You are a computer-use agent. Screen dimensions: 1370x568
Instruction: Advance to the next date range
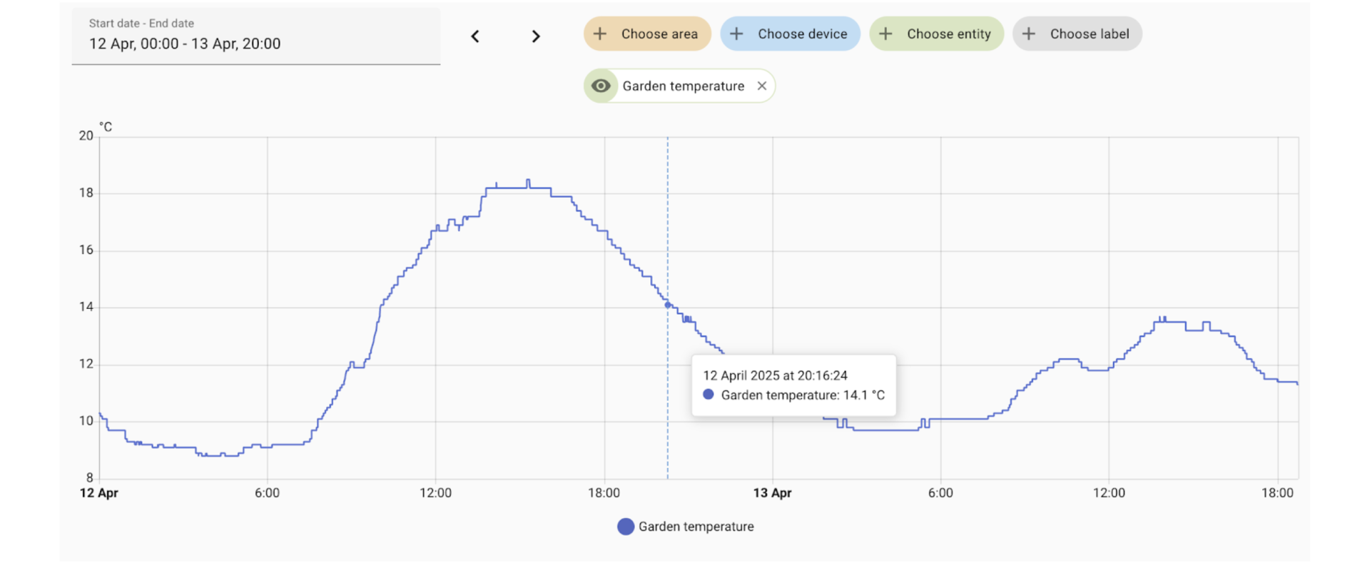(536, 36)
